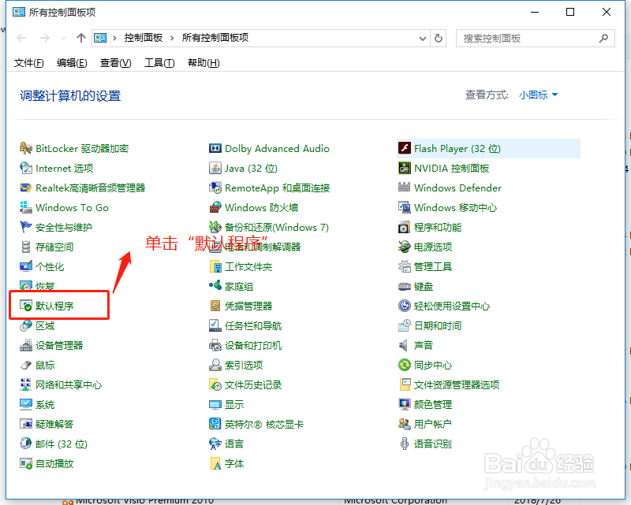The height and width of the screenshot is (505, 631).
Task: Open the Internet 选项 icon
Action: [26, 168]
